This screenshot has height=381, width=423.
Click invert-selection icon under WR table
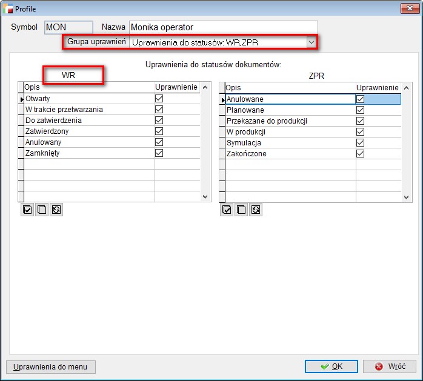pyautogui.click(x=56, y=210)
